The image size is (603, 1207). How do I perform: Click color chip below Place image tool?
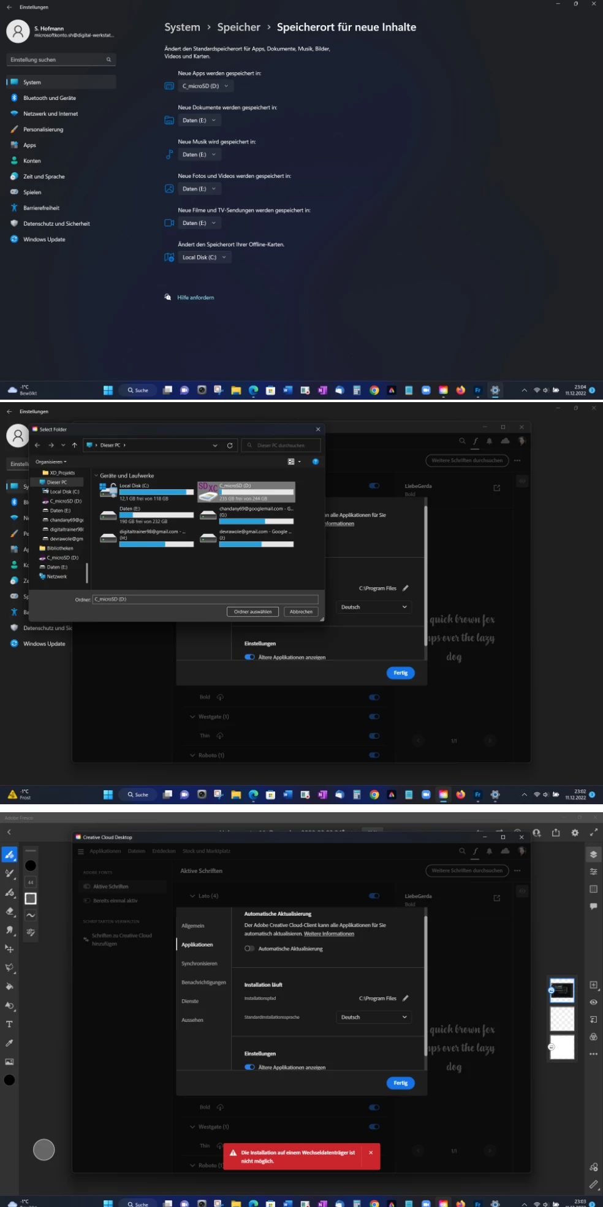pyautogui.click(x=10, y=1080)
